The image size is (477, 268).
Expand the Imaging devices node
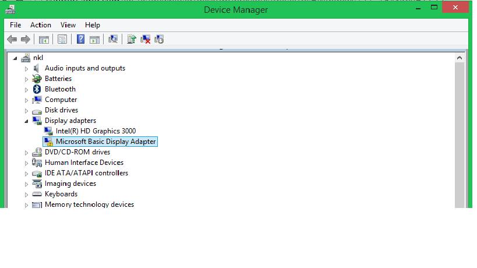point(26,184)
